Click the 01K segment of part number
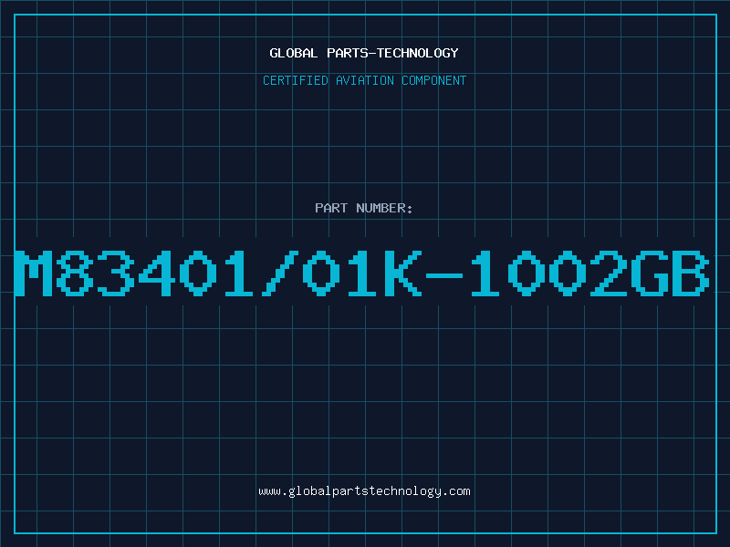Image resolution: width=730 pixels, height=547 pixels. (x=361, y=273)
